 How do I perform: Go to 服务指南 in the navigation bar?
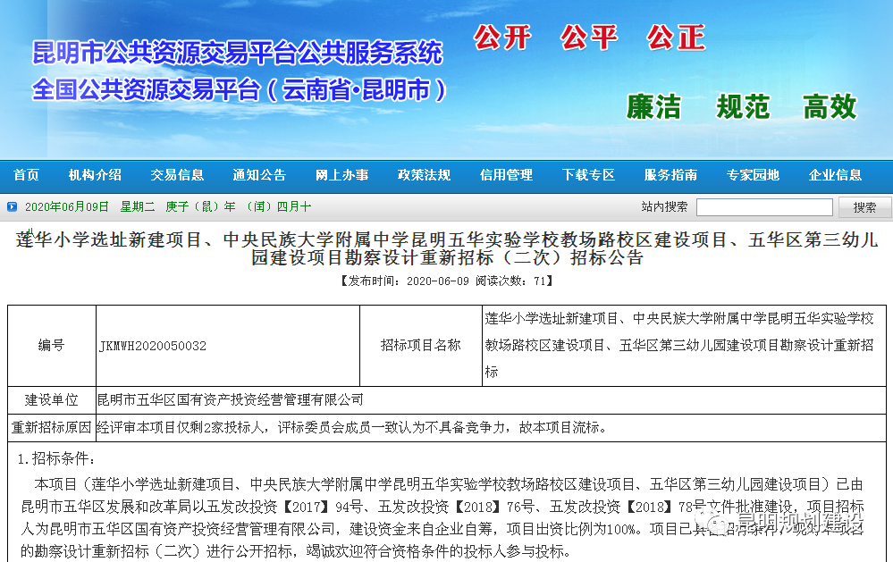point(670,175)
